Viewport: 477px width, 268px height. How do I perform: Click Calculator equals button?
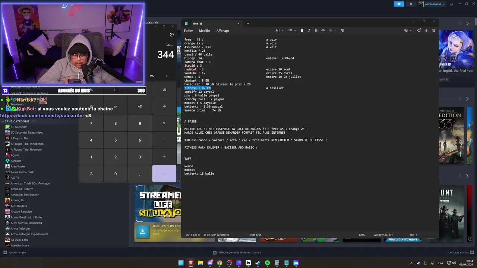[164, 173]
